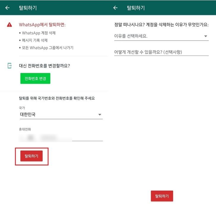The image size is (216, 204).
Task: Go back using arrow in left 탈퇴하기 header
Action: coord(7,8)
